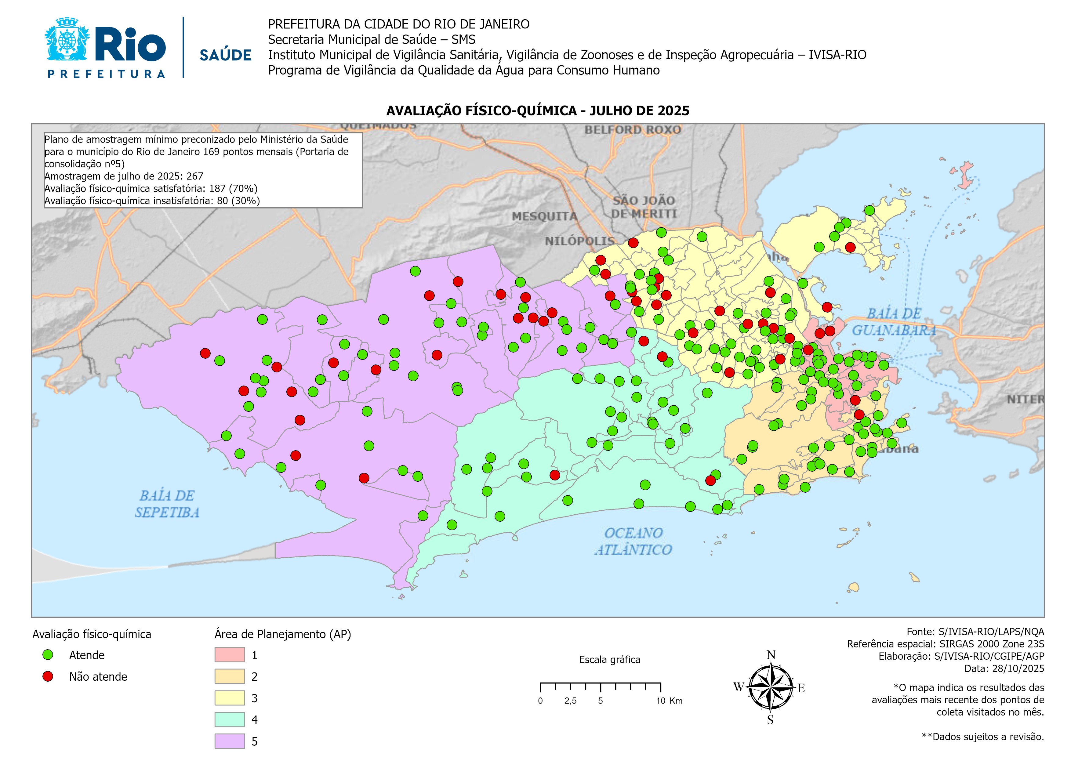Click the orange AP 2 legend swatch
This screenshot has height=757, width=1071.
pyautogui.click(x=230, y=676)
